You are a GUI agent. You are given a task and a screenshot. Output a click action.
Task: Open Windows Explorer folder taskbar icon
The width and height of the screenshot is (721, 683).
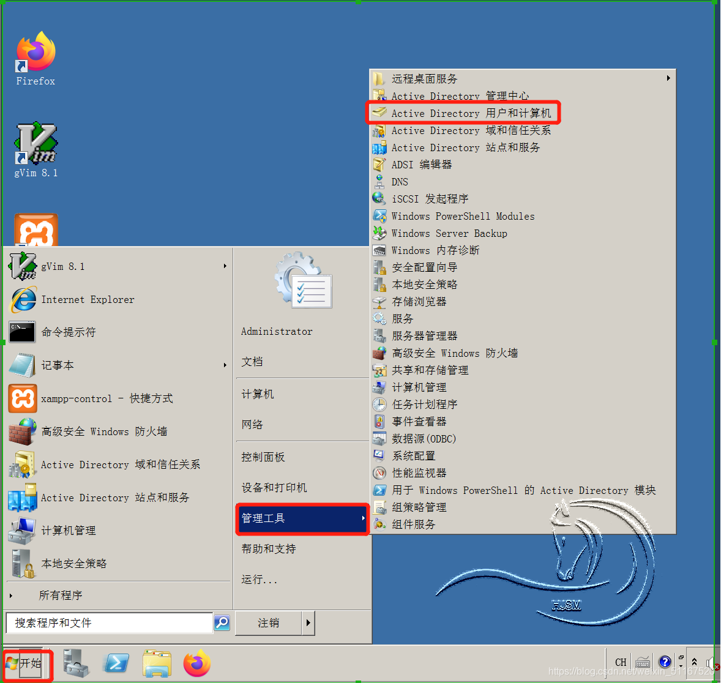point(157,663)
